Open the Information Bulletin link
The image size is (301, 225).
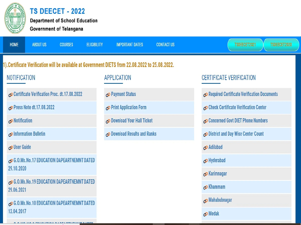(x=29, y=134)
